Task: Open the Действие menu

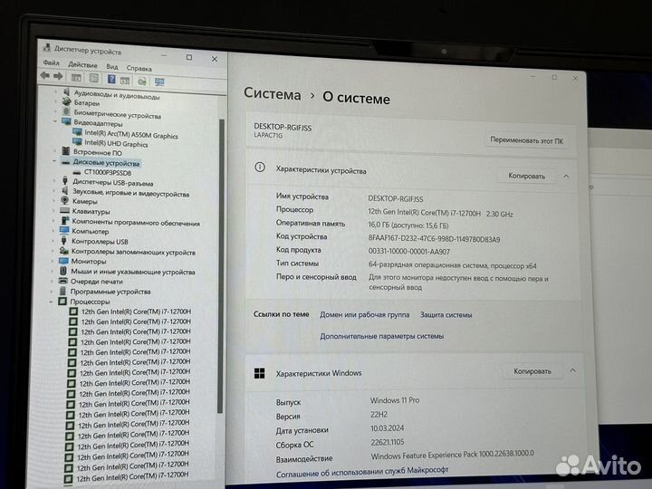Action: (x=82, y=65)
